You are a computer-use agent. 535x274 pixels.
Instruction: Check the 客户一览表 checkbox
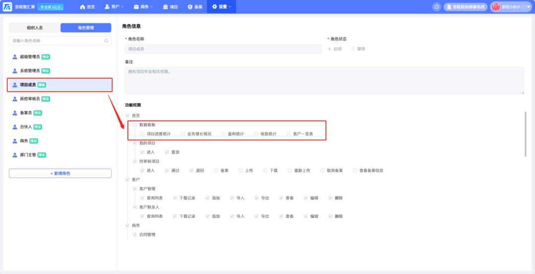(289, 134)
